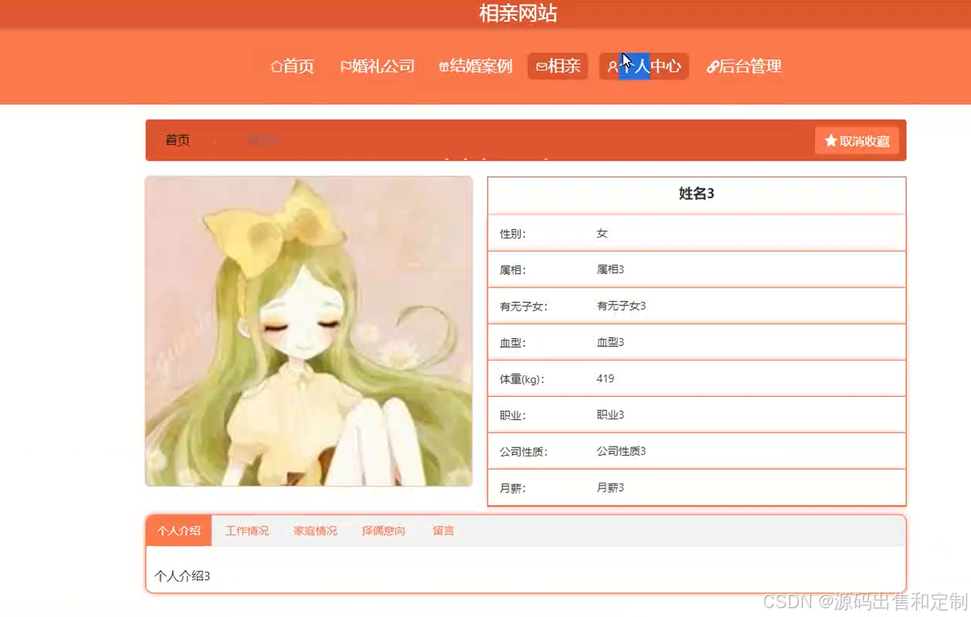
Task: Open the 择偶意向 tab
Action: [x=383, y=530]
